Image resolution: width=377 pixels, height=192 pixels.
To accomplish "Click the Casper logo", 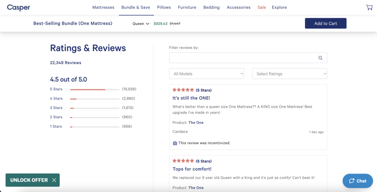I will (18, 8).
